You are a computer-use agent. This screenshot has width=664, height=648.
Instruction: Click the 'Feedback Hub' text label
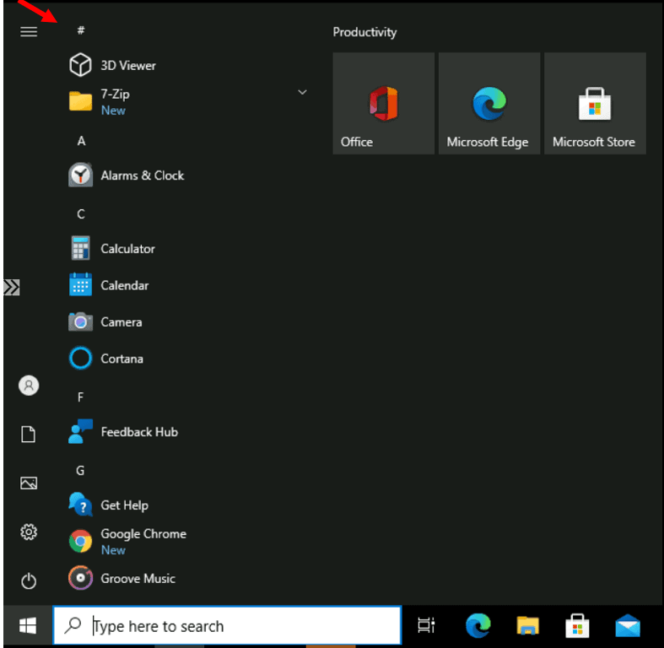coord(139,432)
